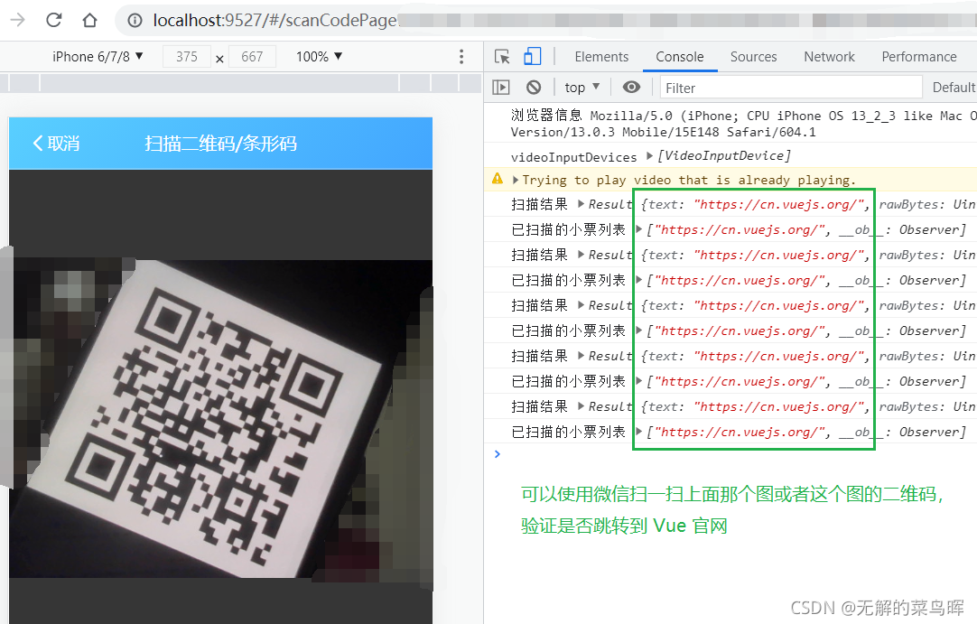The width and height of the screenshot is (977, 624).
Task: Toggle device toolbar emulation icon
Action: [532, 56]
